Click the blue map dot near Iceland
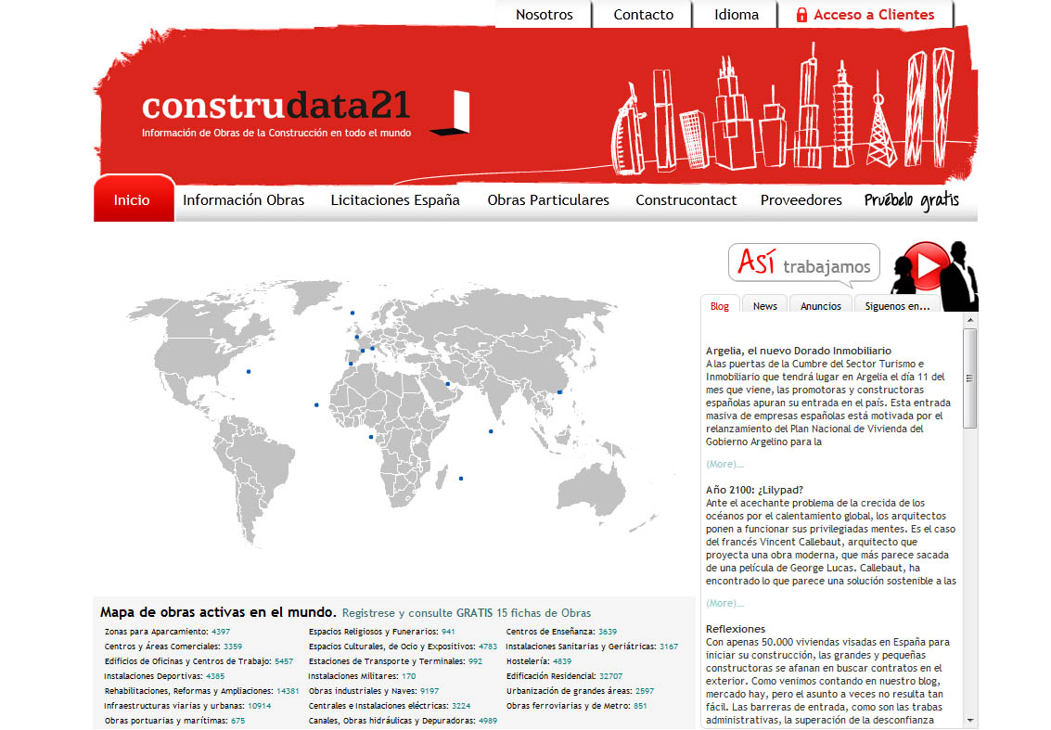 click(x=352, y=313)
